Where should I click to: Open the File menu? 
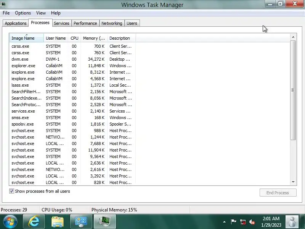pos(6,13)
